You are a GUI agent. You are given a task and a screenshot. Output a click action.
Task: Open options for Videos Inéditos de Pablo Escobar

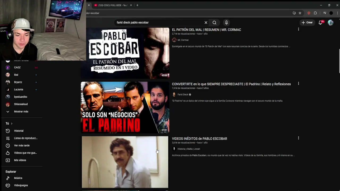[x=298, y=138]
